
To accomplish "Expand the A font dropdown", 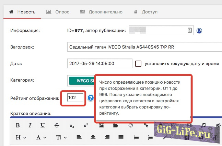I will click(41, 137).
